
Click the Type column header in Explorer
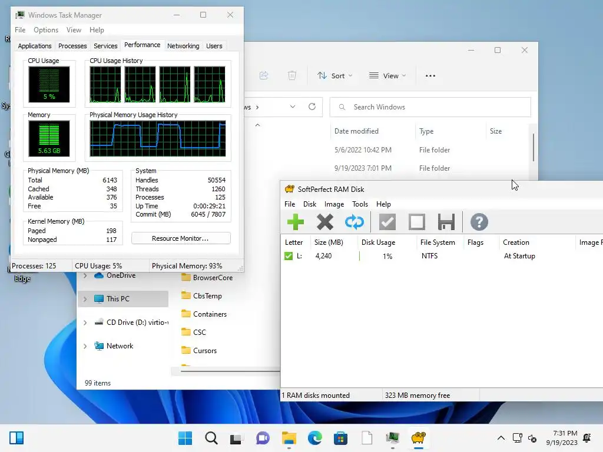[x=450, y=131]
